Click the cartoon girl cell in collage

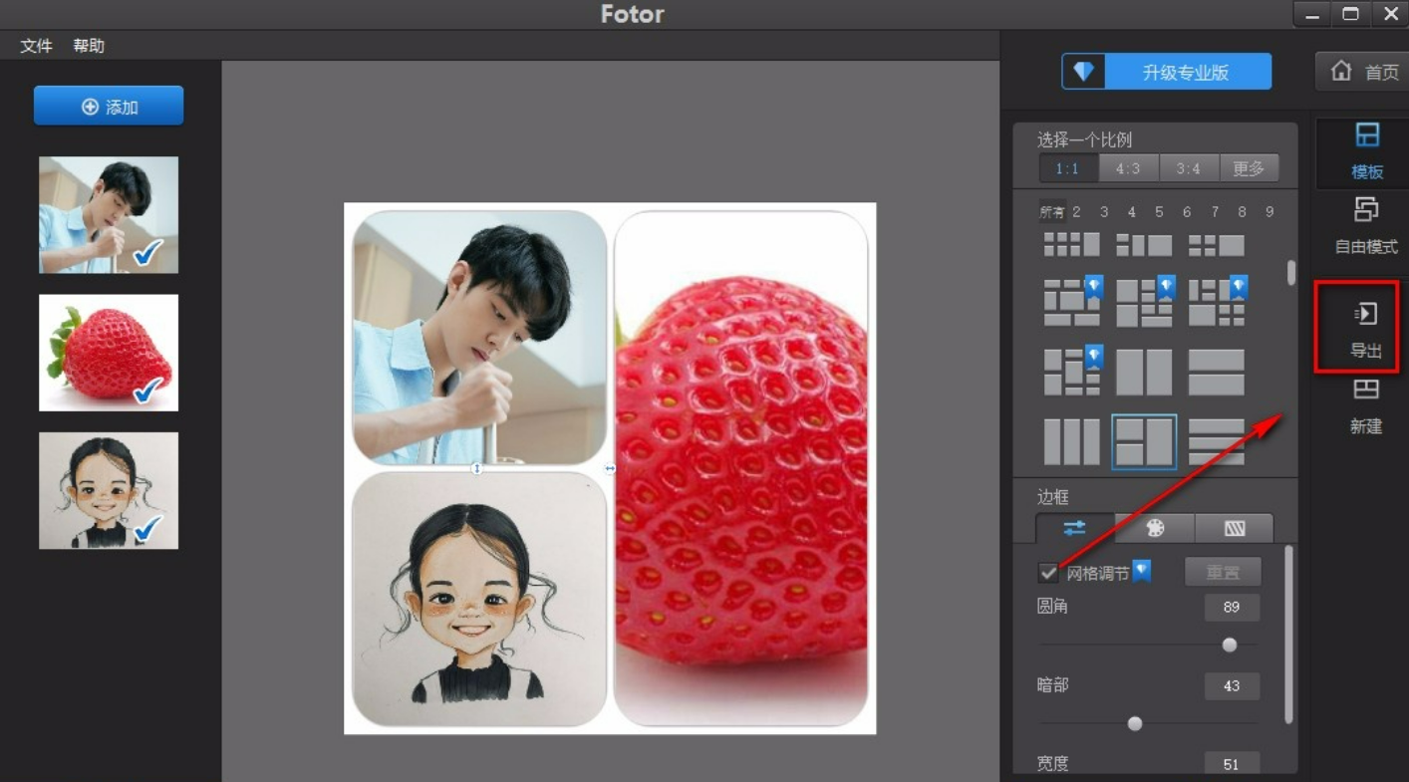(x=479, y=599)
